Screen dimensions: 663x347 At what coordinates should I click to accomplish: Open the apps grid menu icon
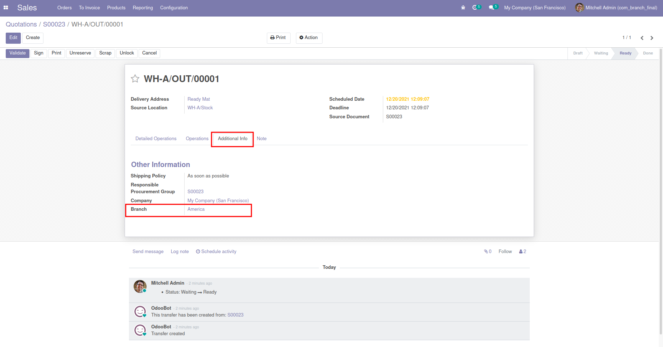6,8
